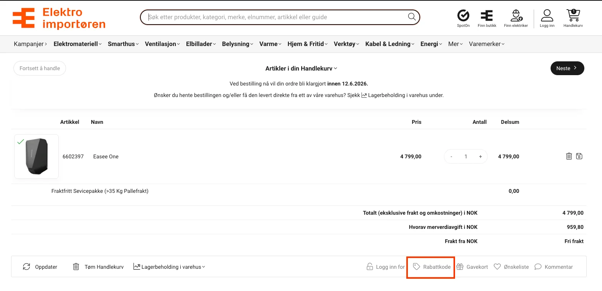Open Finn elektriker icon
This screenshot has height=291, width=602.
[516, 18]
